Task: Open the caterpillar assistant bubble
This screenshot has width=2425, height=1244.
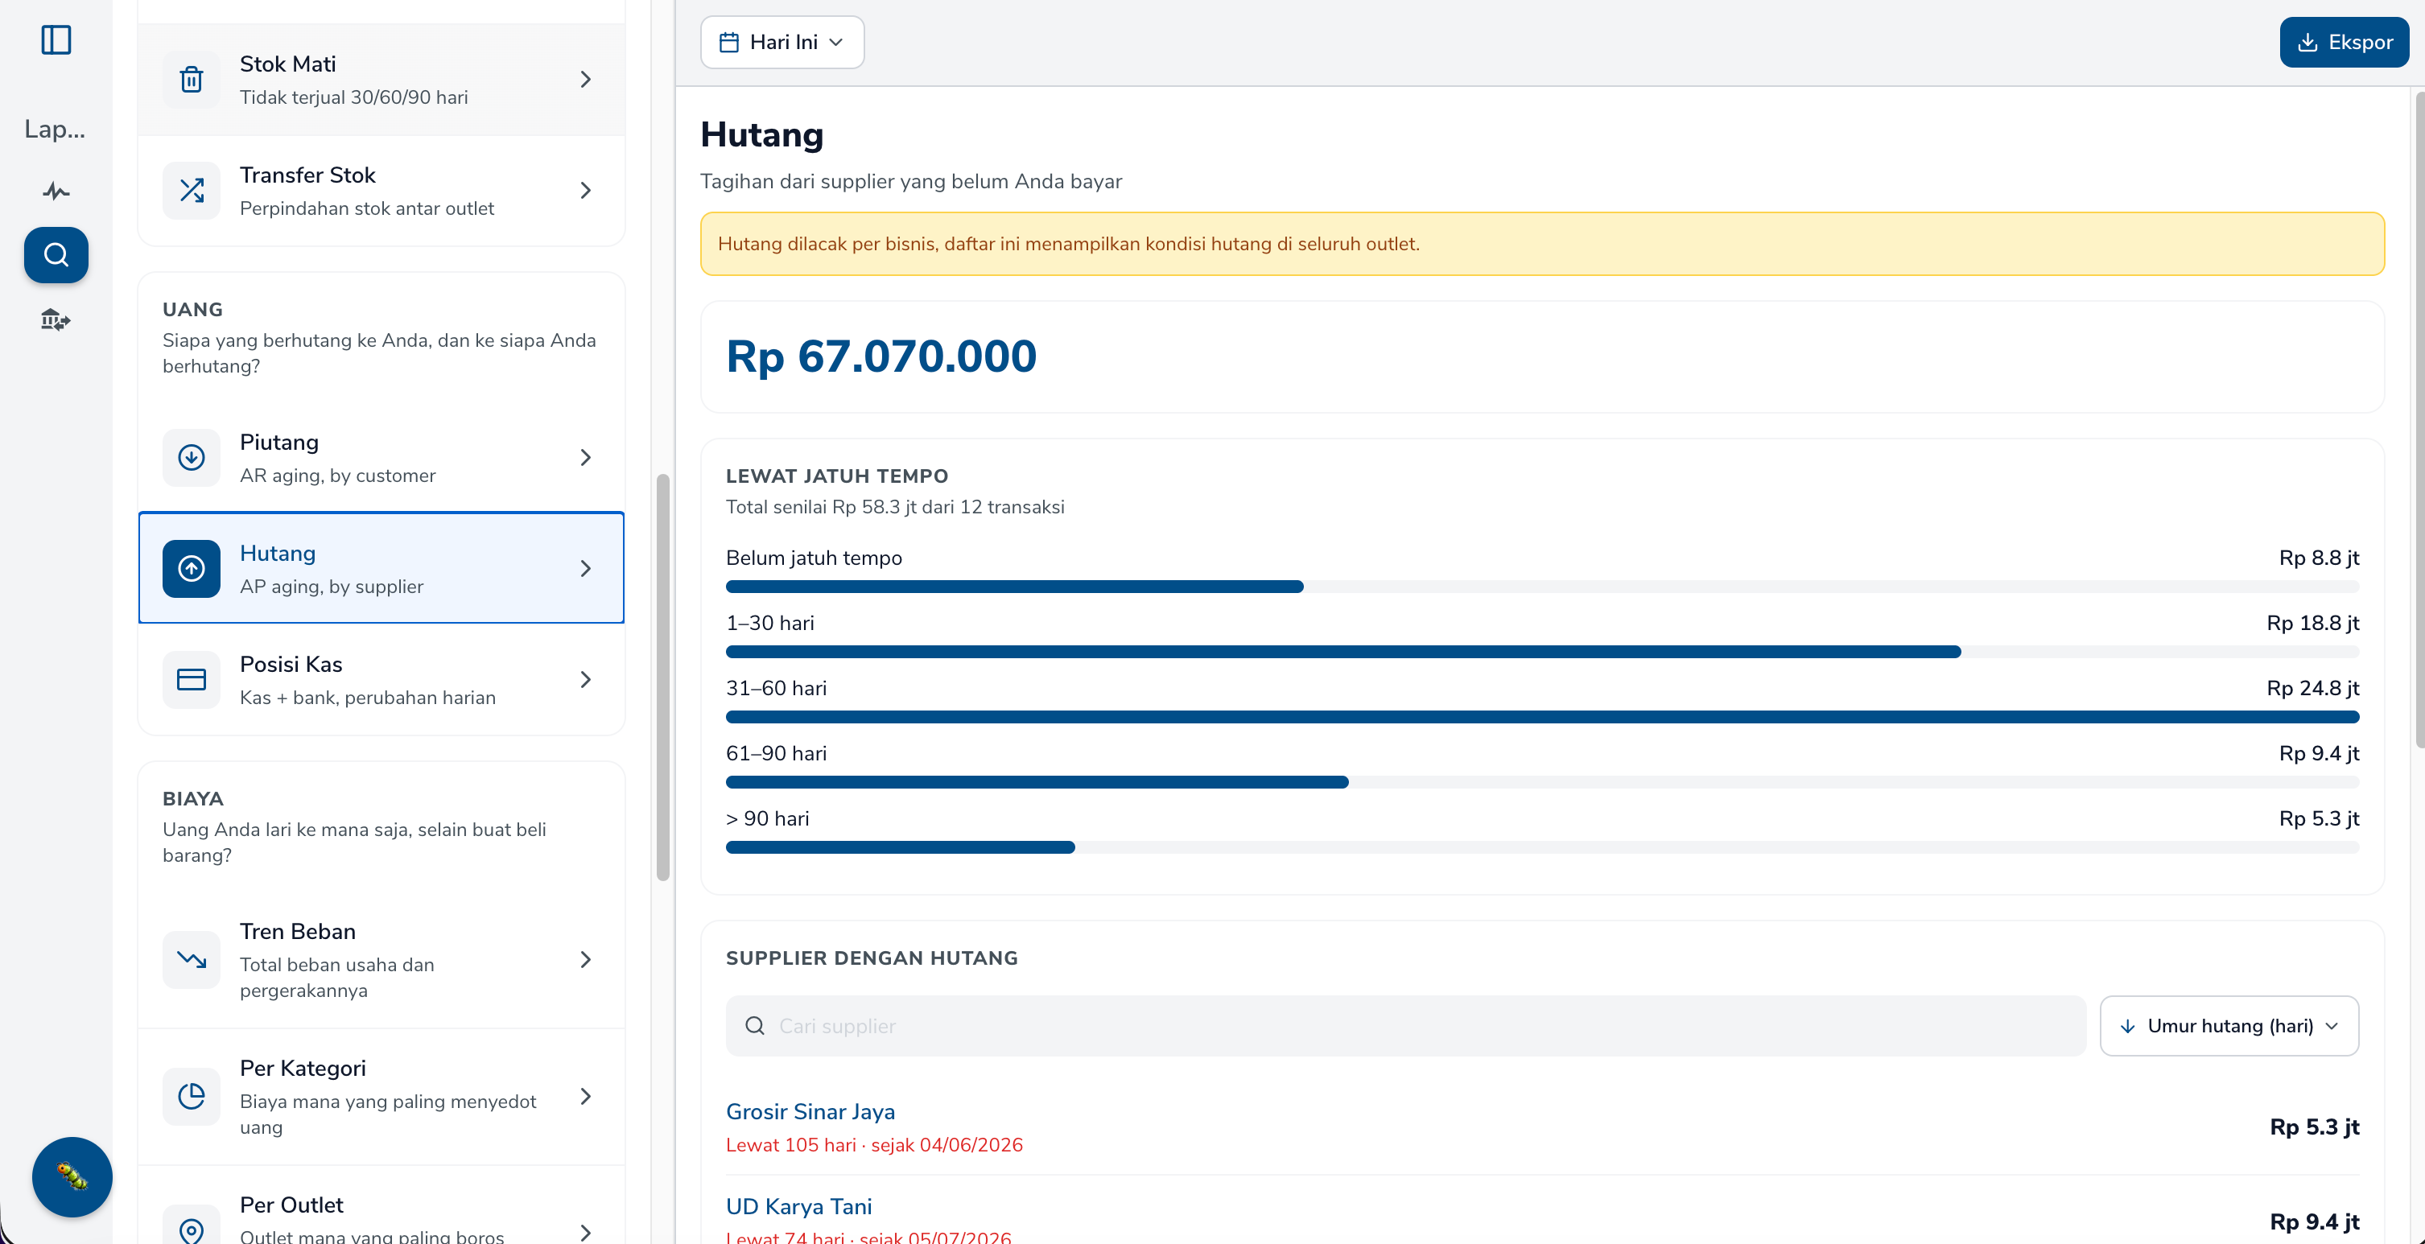Action: [72, 1176]
